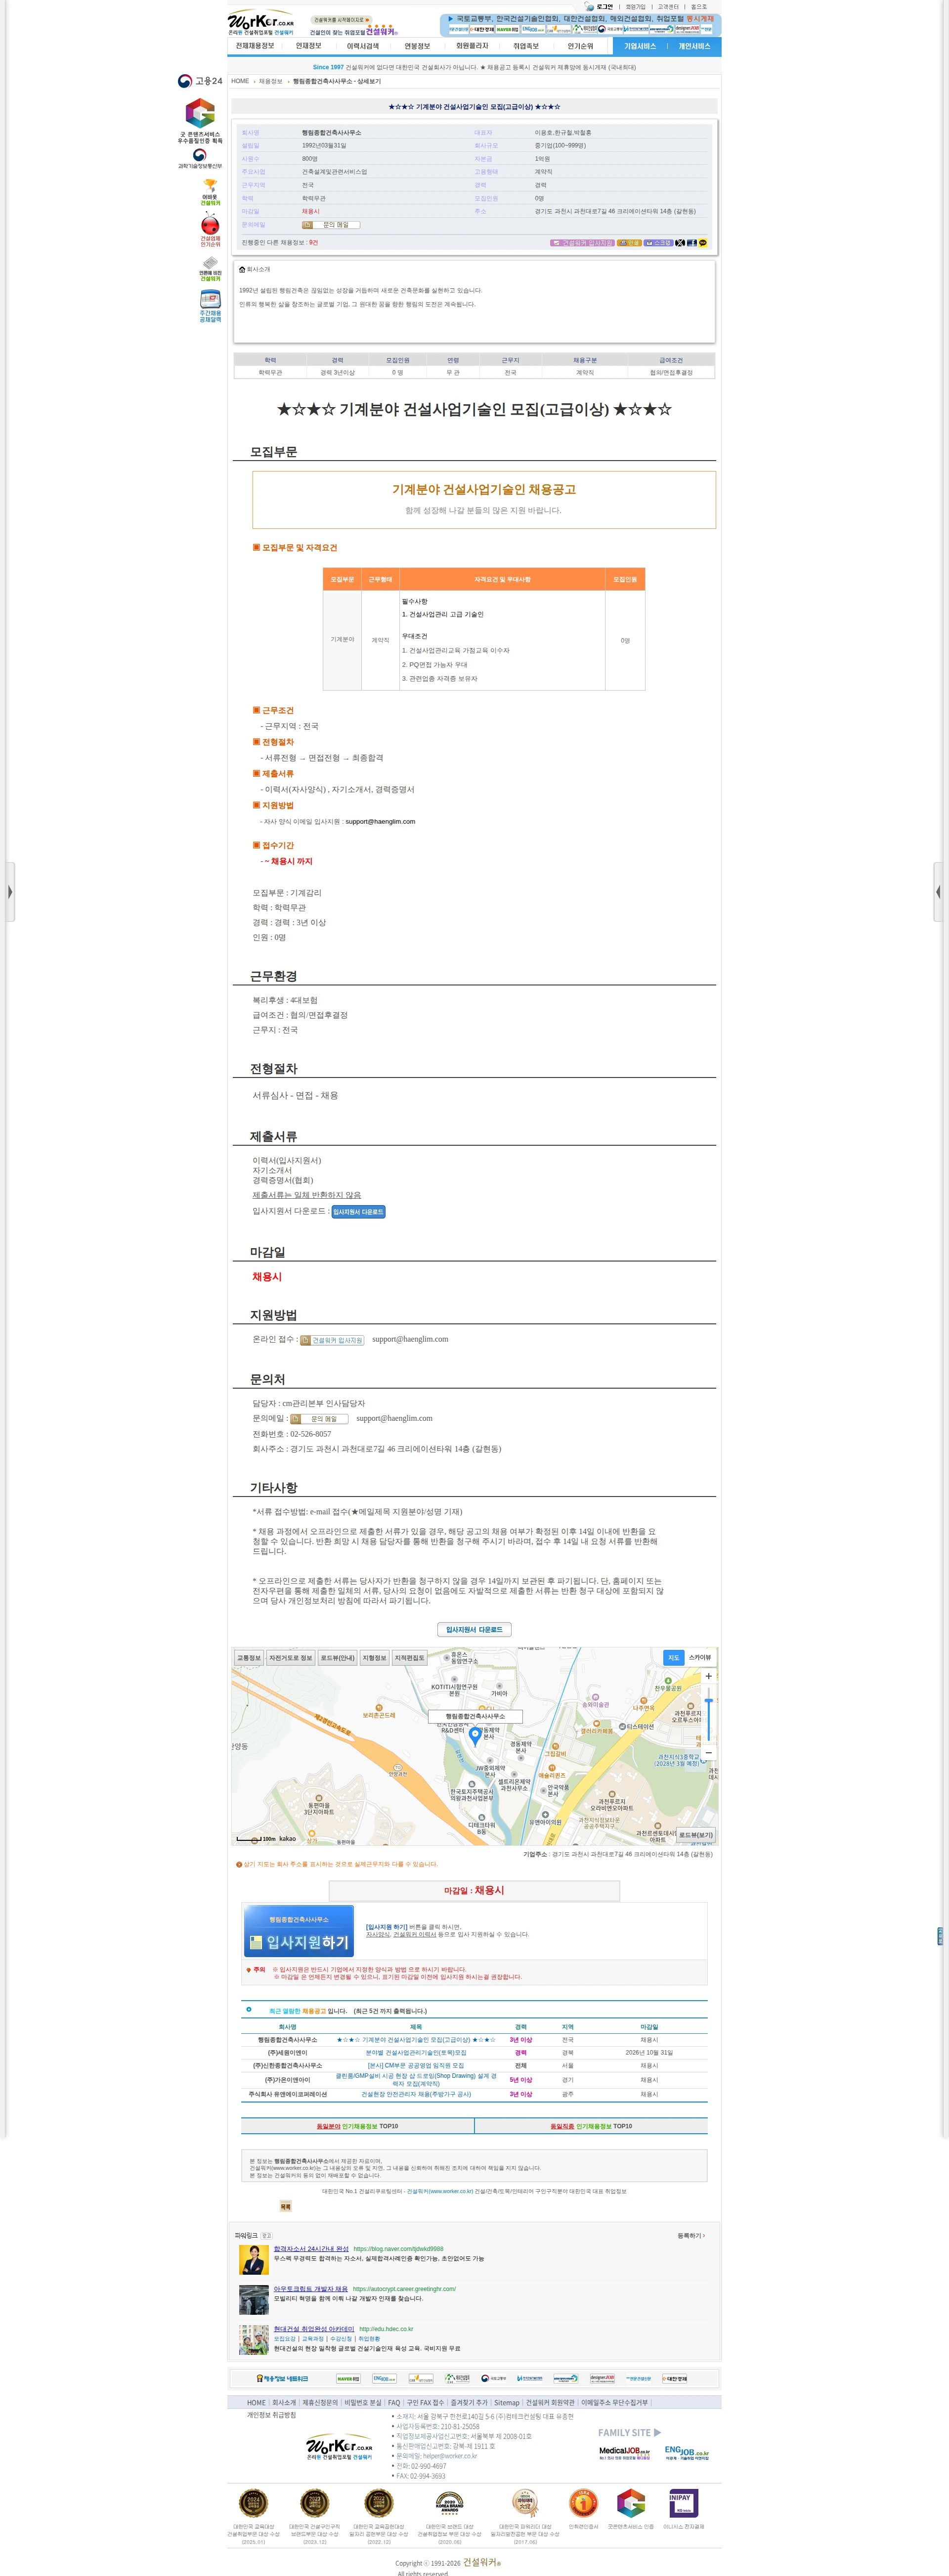Open 주간채용 공채달력 calendar icon

pyautogui.click(x=210, y=306)
